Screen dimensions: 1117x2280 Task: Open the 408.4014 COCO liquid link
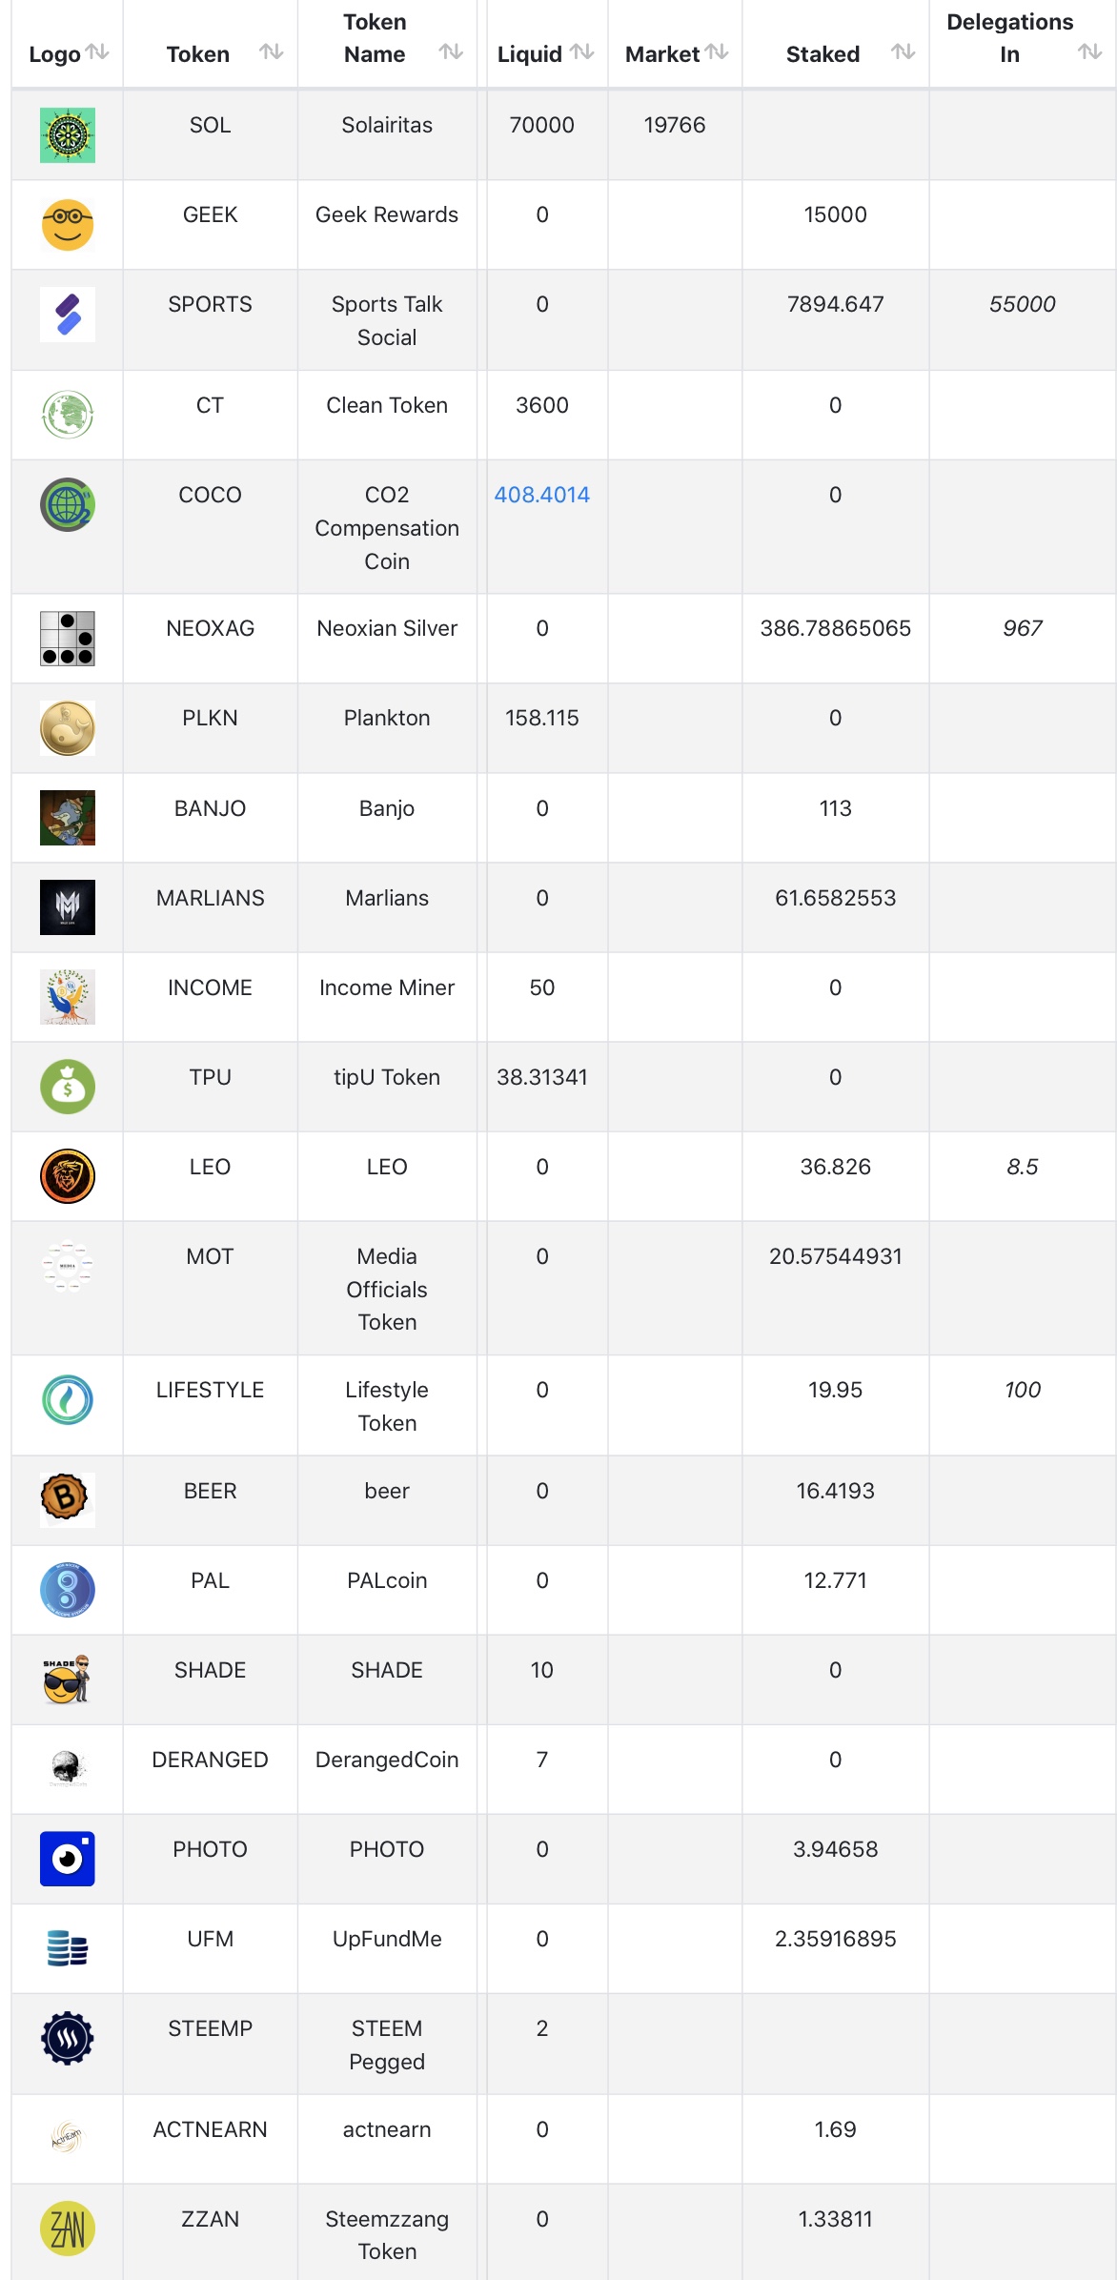pyautogui.click(x=541, y=495)
